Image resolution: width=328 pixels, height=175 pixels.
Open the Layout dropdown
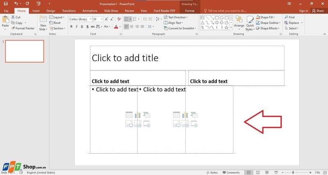[x=57, y=17]
